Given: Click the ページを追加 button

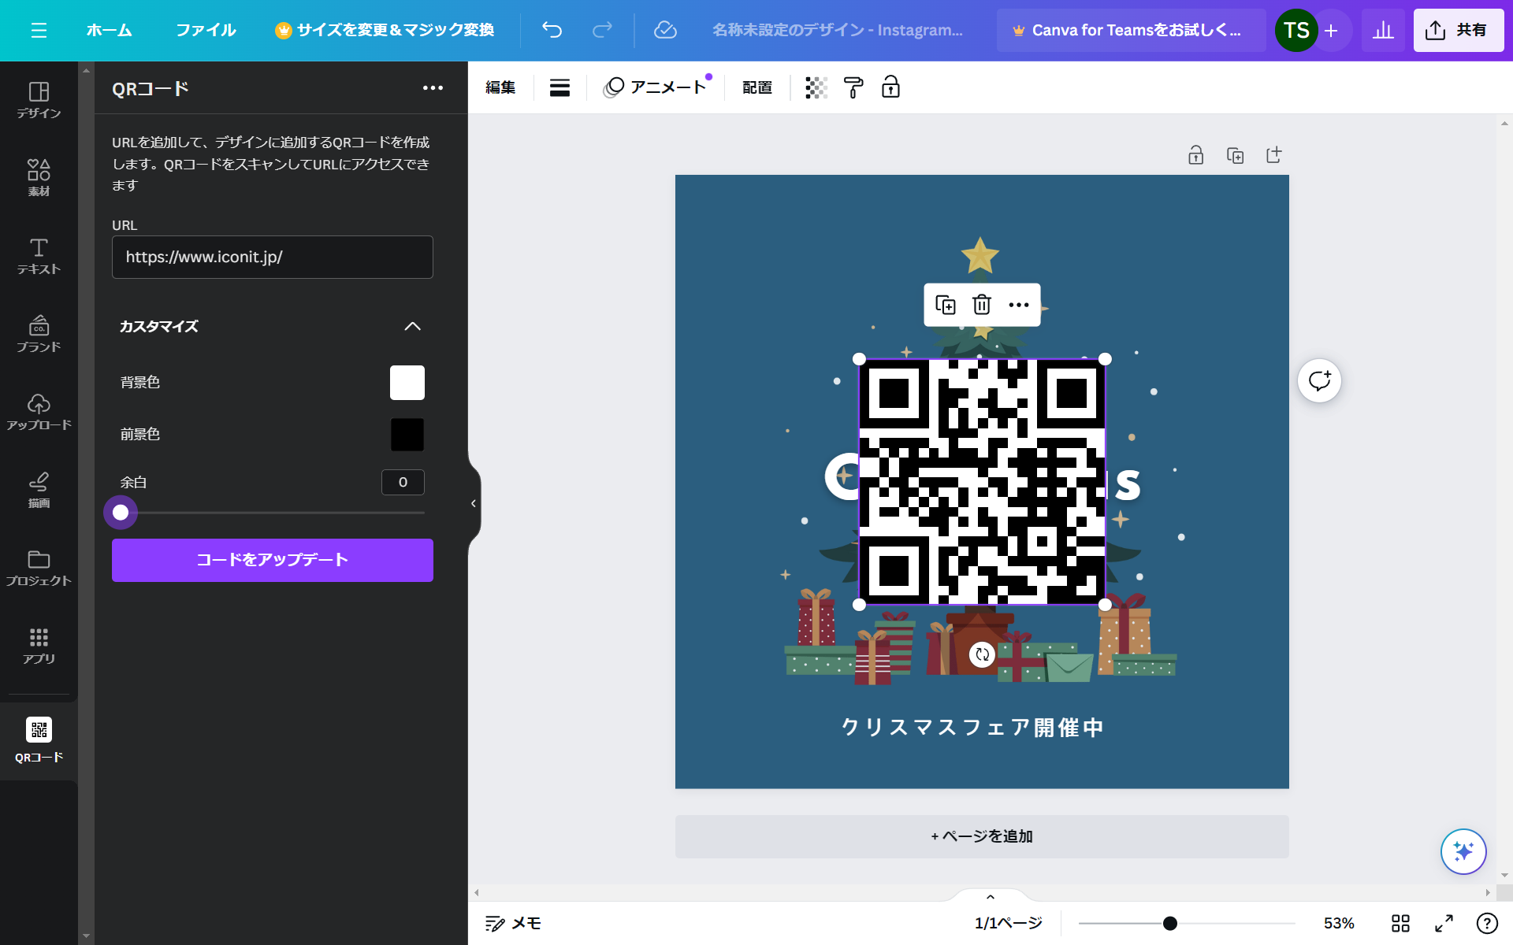Looking at the screenshot, I should coord(982,836).
